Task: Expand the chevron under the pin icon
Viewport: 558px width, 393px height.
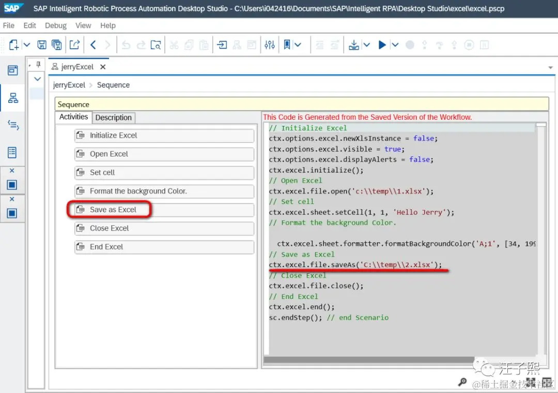Action: (37, 79)
